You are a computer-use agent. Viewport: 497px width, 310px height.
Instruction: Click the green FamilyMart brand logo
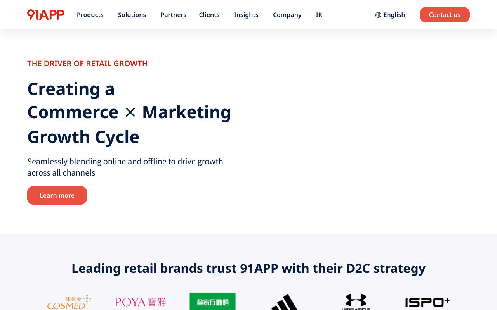coord(212,301)
